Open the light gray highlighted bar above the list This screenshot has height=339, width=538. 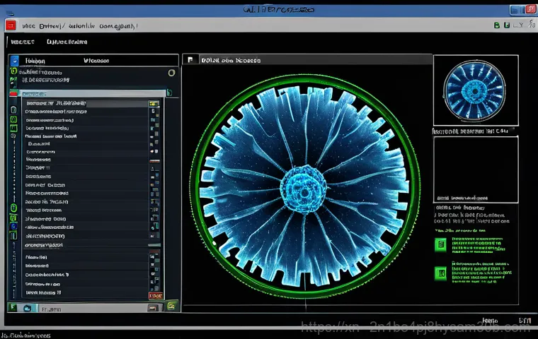pos(93,93)
